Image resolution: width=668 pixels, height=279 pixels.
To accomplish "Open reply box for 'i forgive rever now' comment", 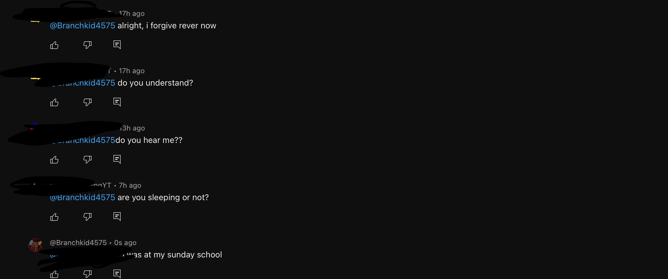I will (x=117, y=44).
